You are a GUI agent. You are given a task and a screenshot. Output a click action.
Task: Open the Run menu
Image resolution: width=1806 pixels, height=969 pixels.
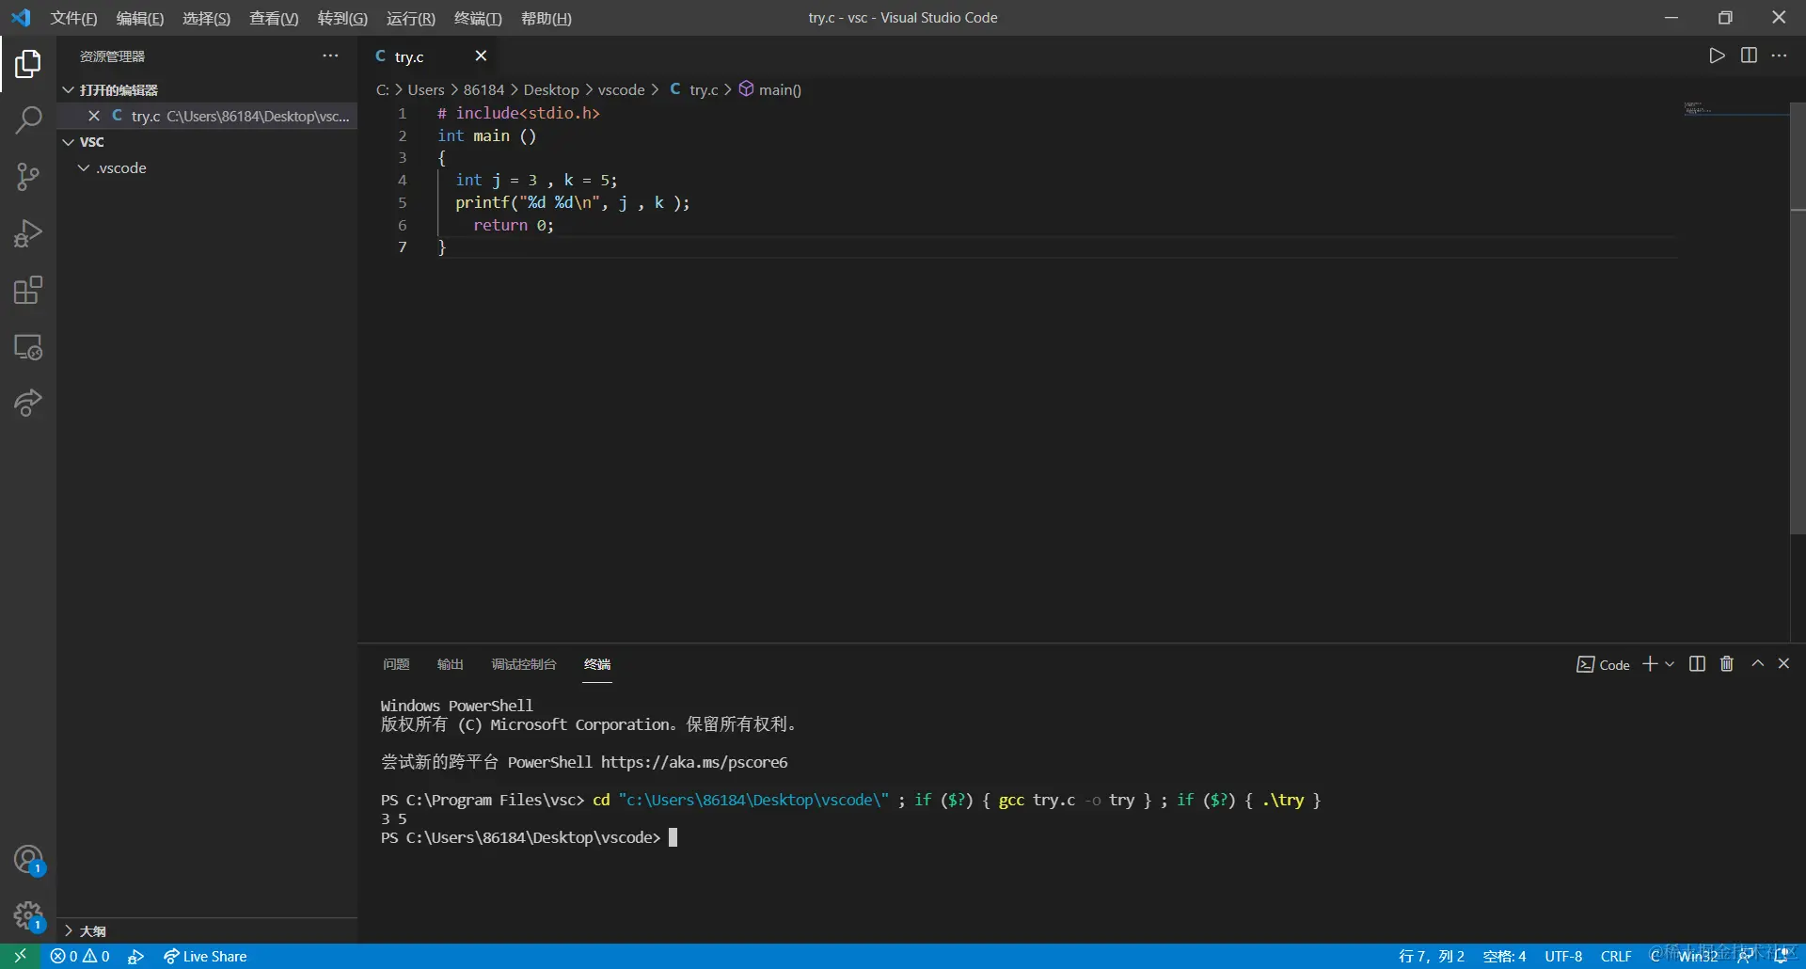(411, 18)
